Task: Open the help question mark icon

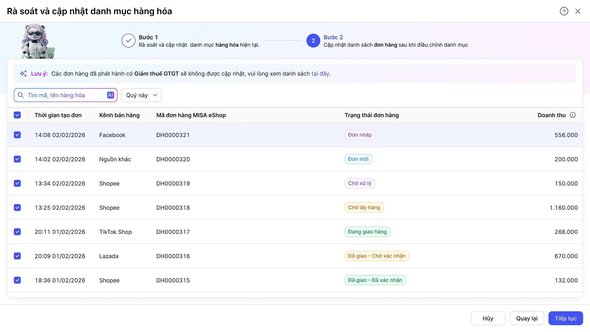Action: pos(564,11)
